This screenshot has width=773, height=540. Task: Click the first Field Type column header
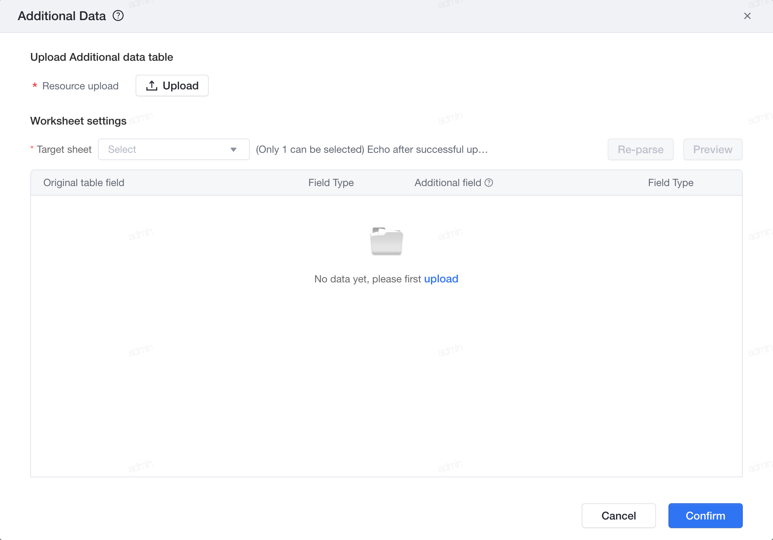[x=331, y=183]
